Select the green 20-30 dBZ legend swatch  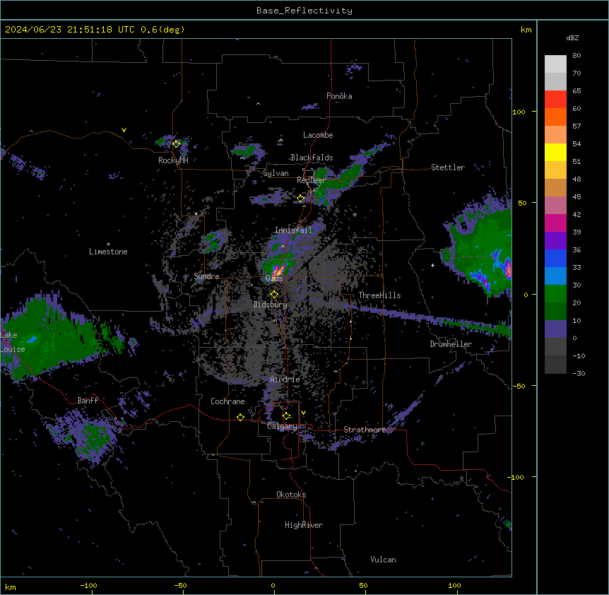(555, 294)
